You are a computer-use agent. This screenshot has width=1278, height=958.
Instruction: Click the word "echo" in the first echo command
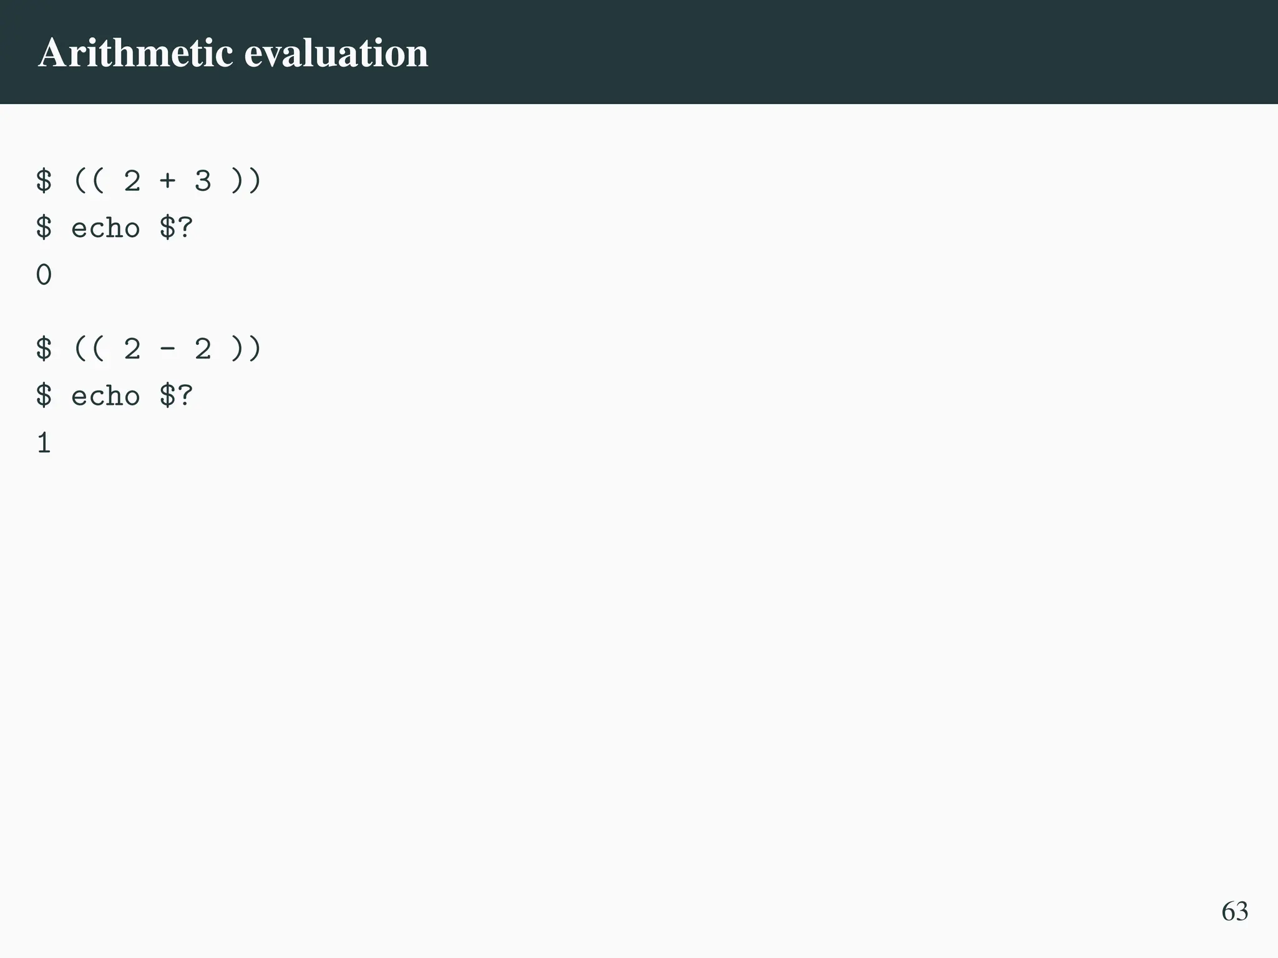[x=105, y=228]
